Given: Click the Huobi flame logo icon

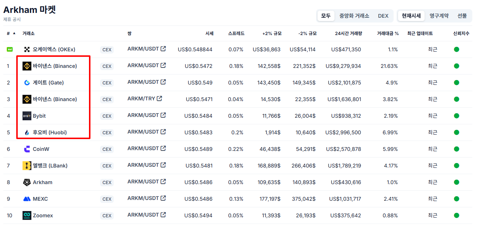Looking at the screenshot, I should pos(27,132).
